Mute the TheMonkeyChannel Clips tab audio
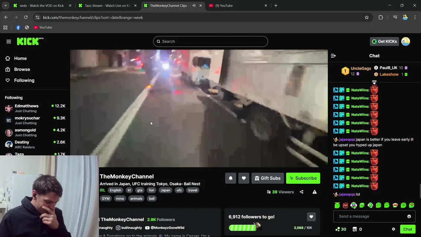 coord(194,6)
